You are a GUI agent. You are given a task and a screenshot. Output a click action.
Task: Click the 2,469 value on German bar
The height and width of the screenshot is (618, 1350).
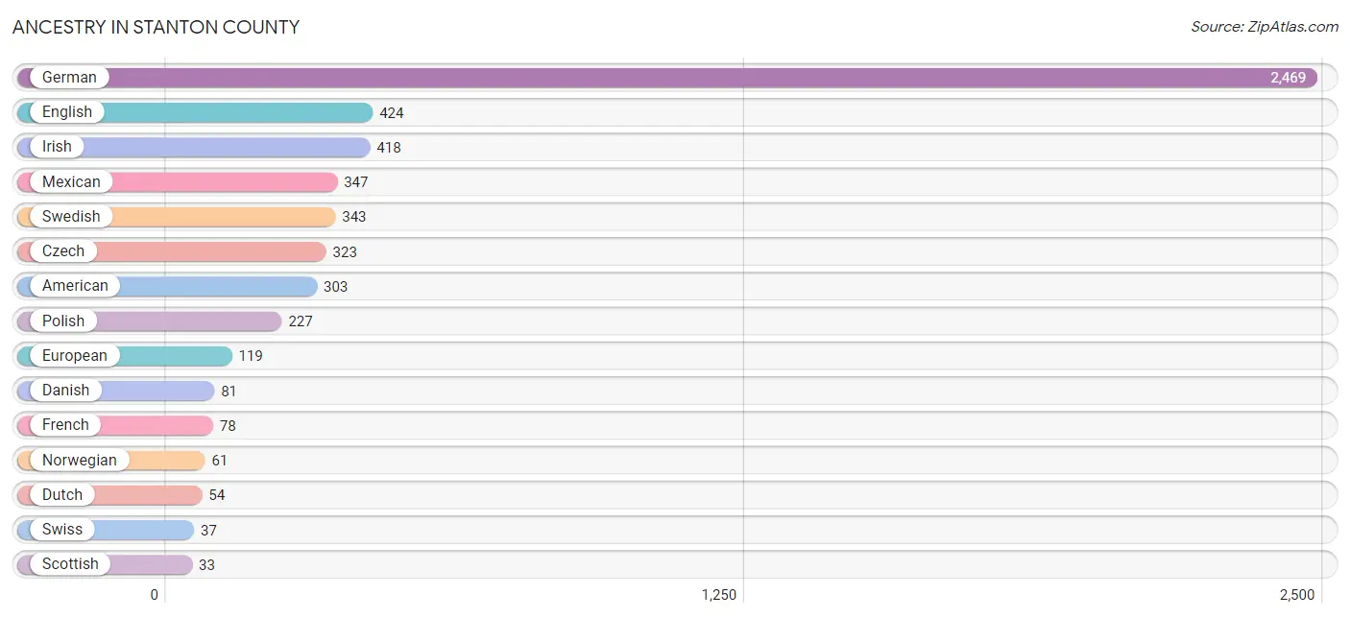click(x=1289, y=78)
